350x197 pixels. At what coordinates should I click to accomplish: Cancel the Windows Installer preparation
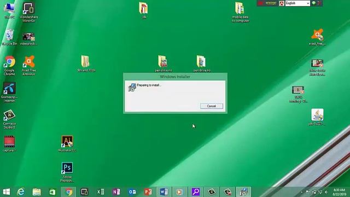point(212,106)
